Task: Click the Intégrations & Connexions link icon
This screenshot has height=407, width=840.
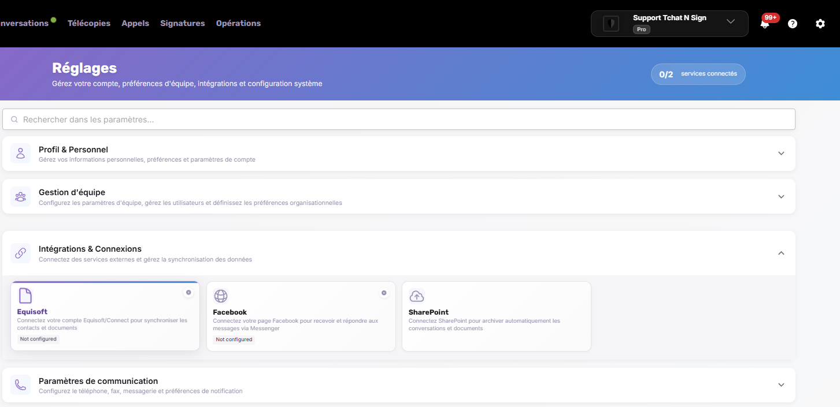Action: coord(21,253)
